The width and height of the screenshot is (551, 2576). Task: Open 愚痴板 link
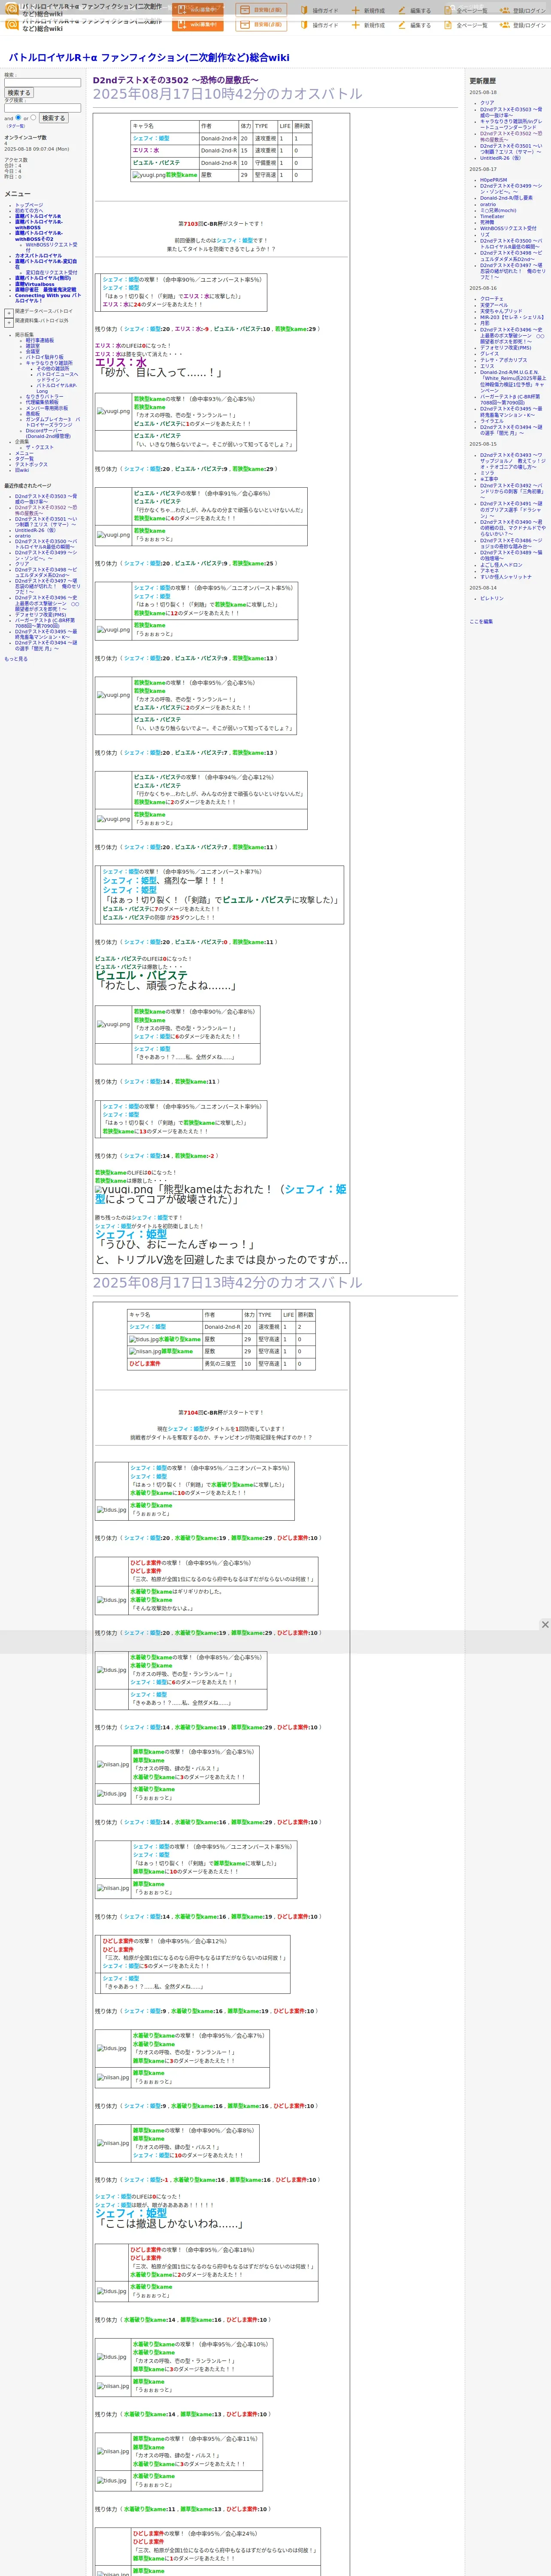coord(33,413)
